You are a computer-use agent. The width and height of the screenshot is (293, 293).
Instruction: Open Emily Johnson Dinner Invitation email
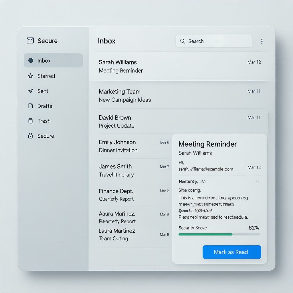[134, 146]
